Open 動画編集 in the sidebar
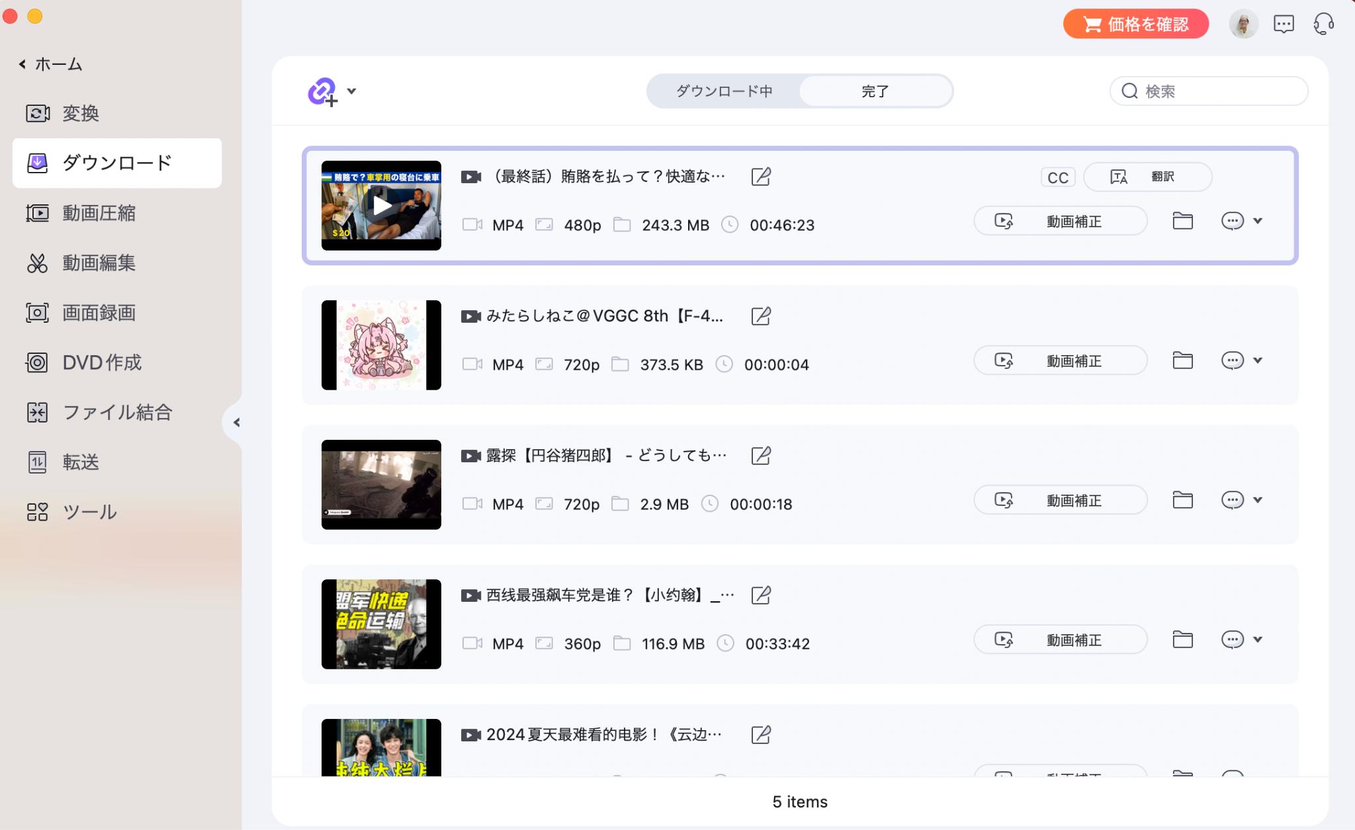The width and height of the screenshot is (1355, 830). point(117,263)
